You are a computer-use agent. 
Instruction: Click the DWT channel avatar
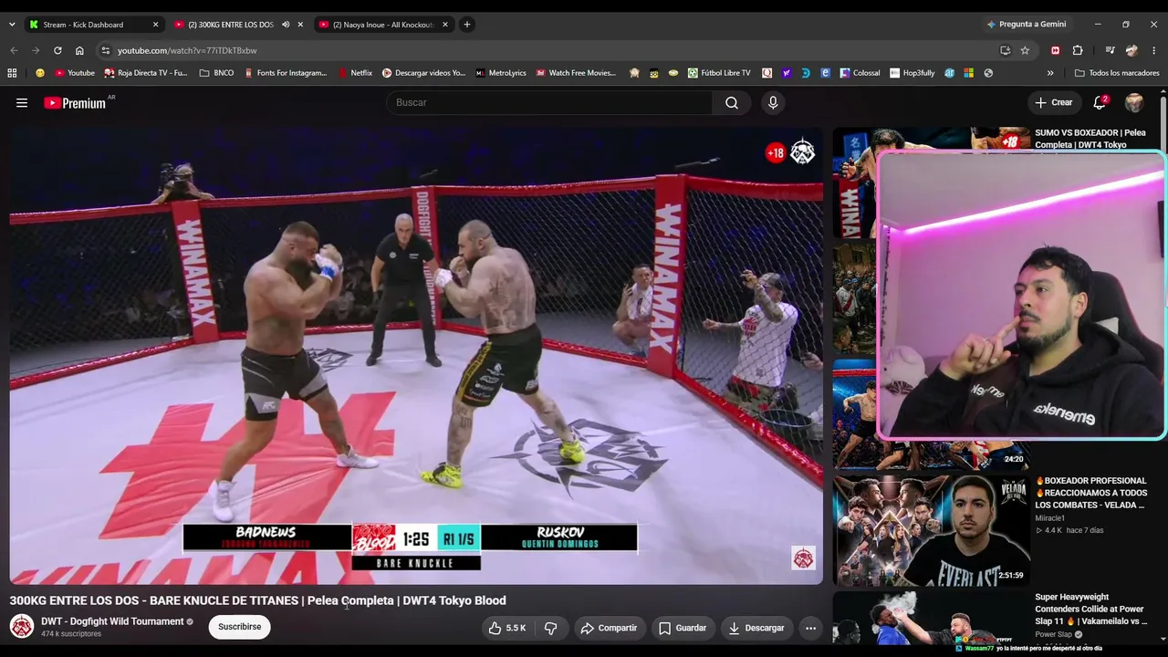tap(22, 627)
